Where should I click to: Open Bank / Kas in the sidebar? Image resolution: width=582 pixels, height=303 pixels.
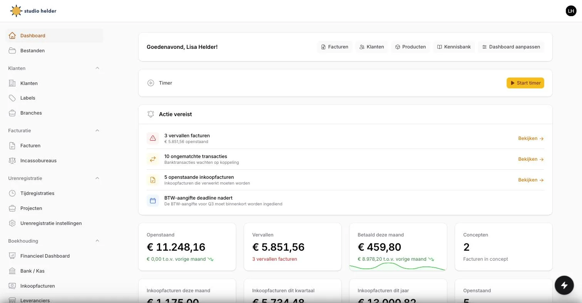(x=54, y=271)
